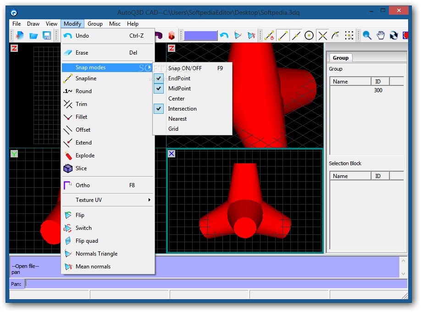Click Selection Block ID column header

(380, 176)
